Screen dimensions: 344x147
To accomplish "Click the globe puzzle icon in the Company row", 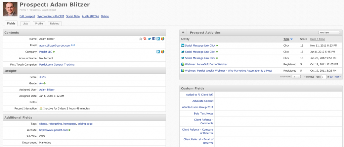I will coord(163,52).
